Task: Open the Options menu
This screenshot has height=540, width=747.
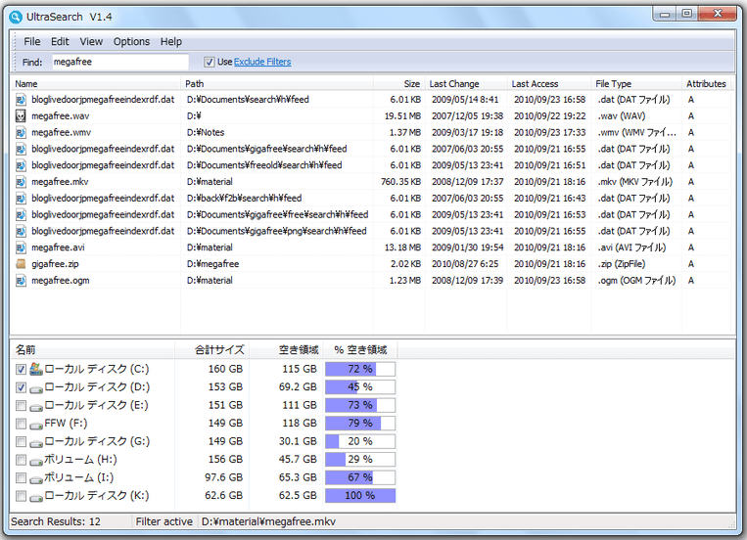Action: [131, 42]
